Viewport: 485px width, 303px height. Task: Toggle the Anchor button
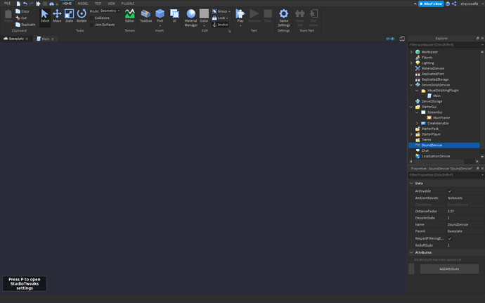point(220,25)
